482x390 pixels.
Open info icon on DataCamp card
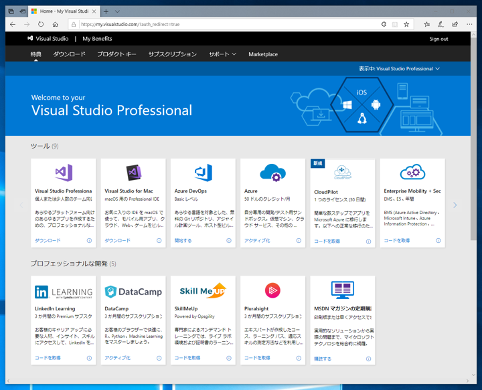pyautogui.click(x=159, y=358)
